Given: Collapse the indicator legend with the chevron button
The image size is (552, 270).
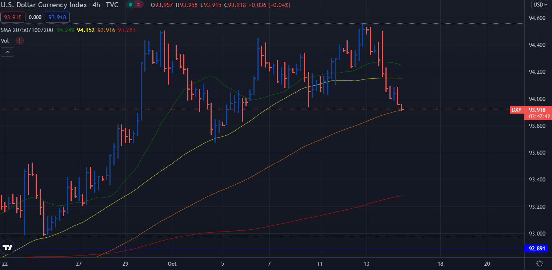Looking at the screenshot, I should pyautogui.click(x=7, y=52).
